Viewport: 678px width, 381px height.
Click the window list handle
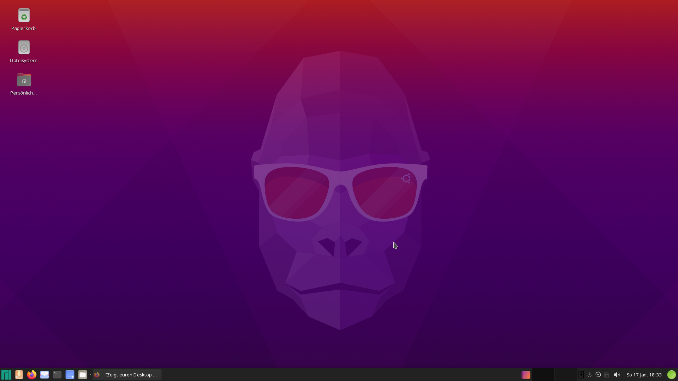click(x=90, y=375)
